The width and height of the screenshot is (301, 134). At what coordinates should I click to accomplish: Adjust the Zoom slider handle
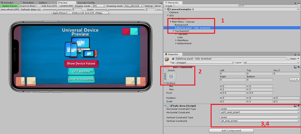click(107, 10)
